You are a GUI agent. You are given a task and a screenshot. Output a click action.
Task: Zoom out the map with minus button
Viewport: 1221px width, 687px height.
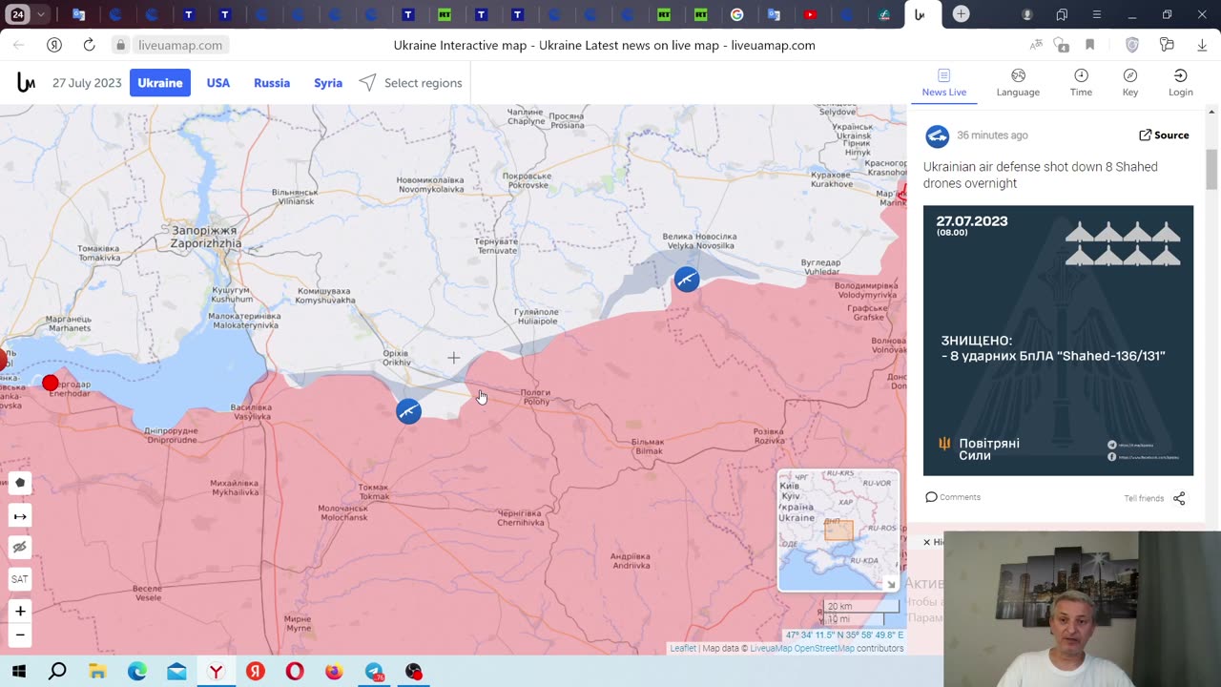(x=20, y=635)
